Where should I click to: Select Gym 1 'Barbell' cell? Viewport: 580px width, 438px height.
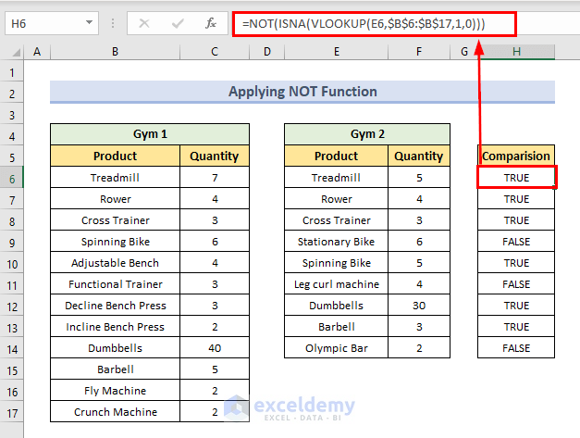point(115,369)
